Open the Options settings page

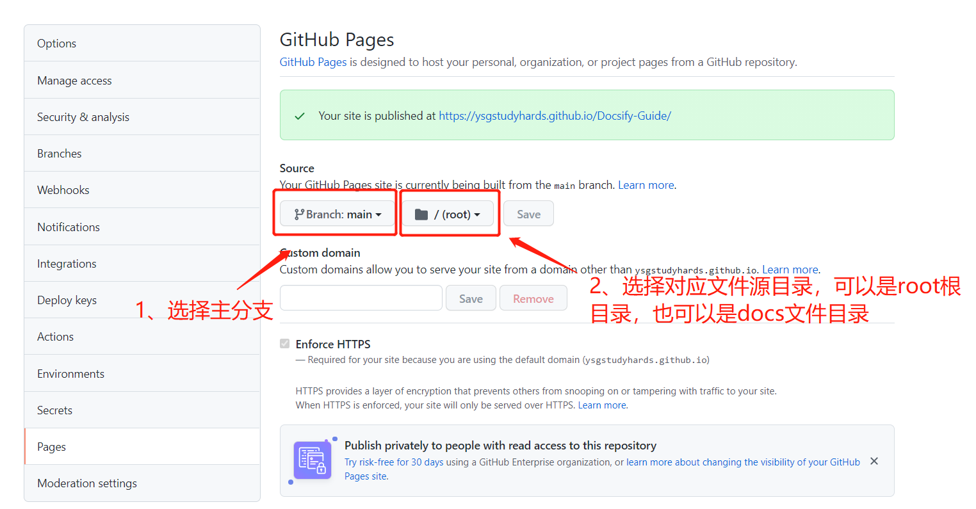click(142, 44)
